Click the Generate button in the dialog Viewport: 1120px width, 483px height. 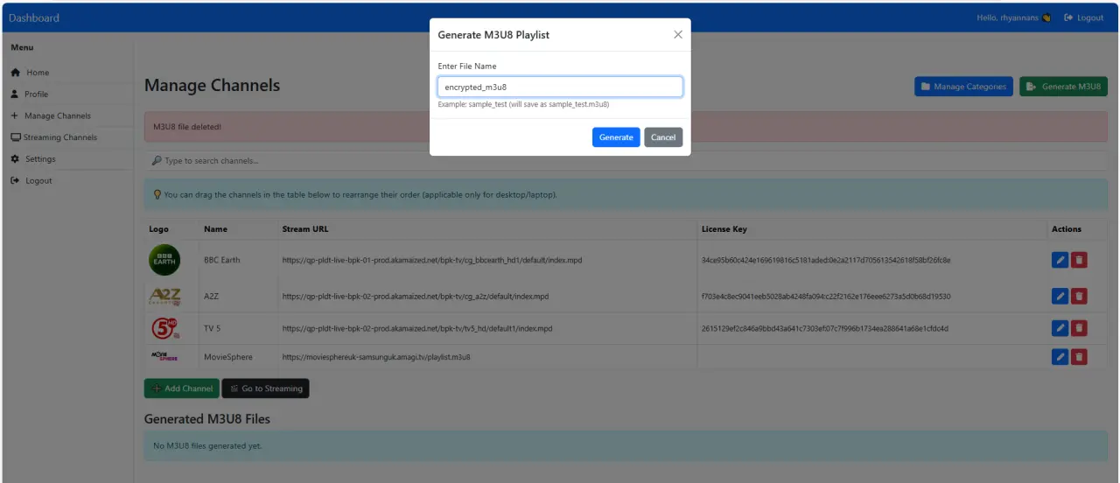pyautogui.click(x=616, y=137)
